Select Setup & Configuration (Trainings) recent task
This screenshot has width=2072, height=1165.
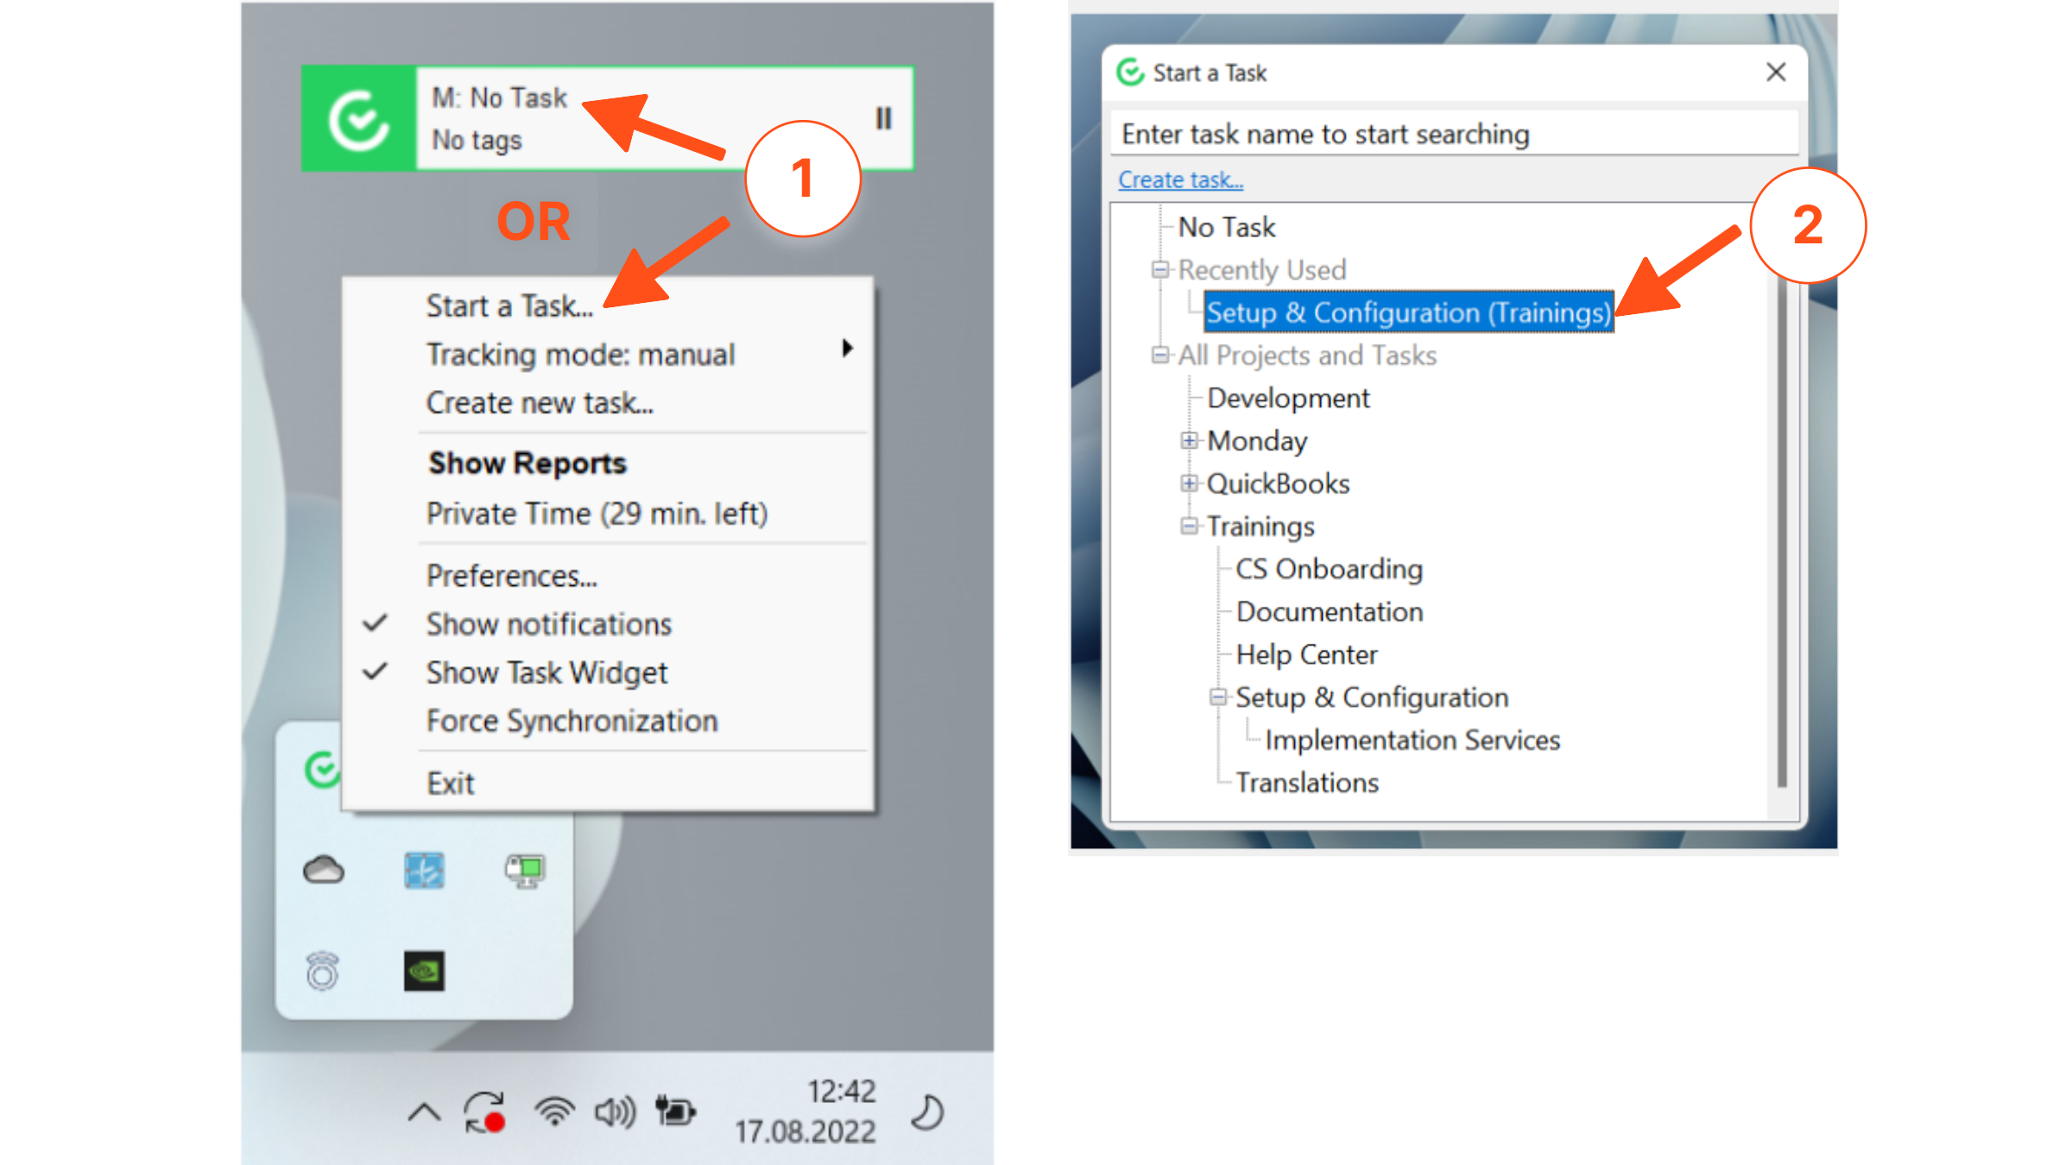click(x=1407, y=312)
